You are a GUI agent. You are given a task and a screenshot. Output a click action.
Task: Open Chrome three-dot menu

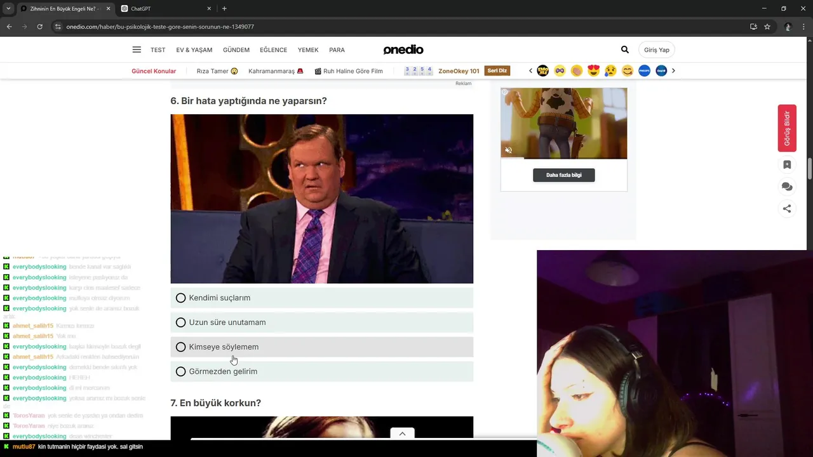(x=805, y=27)
